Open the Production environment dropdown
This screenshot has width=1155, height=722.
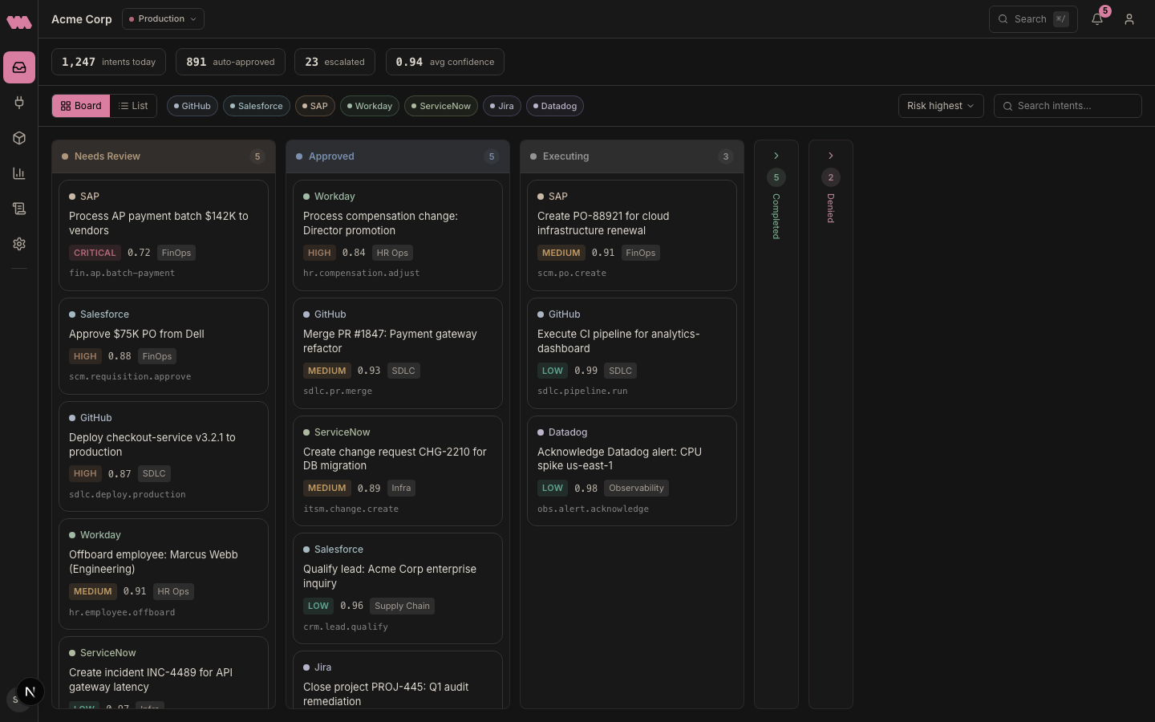(162, 18)
